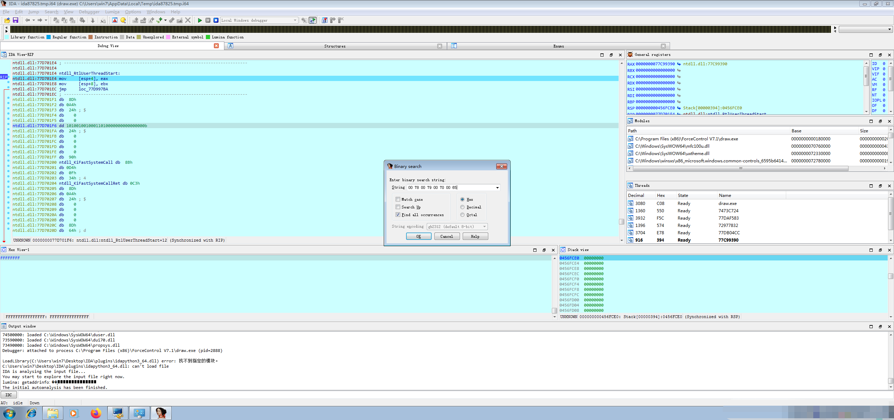Open the Debugger menu

[x=89, y=12]
